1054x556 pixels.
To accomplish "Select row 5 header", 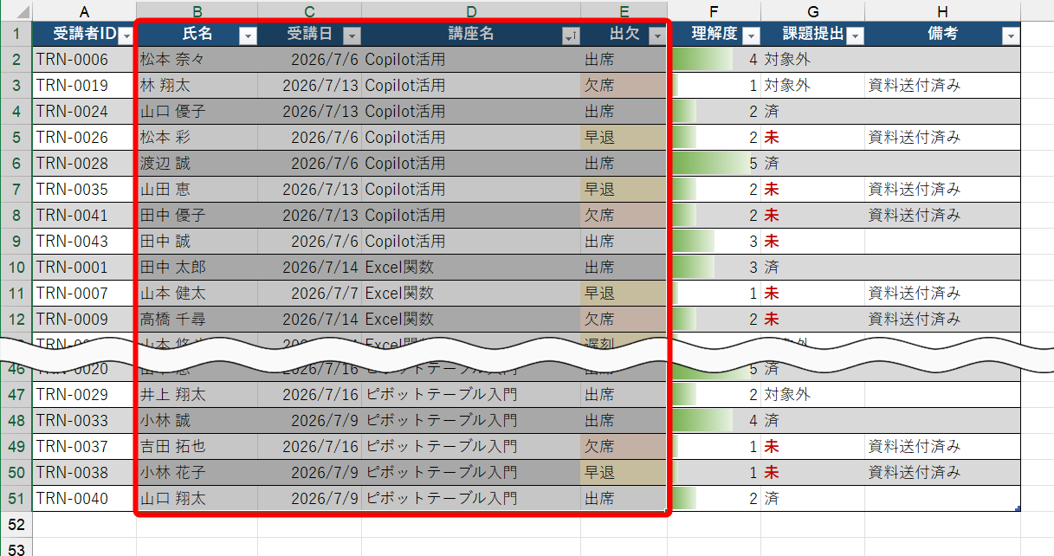I will pos(16,138).
